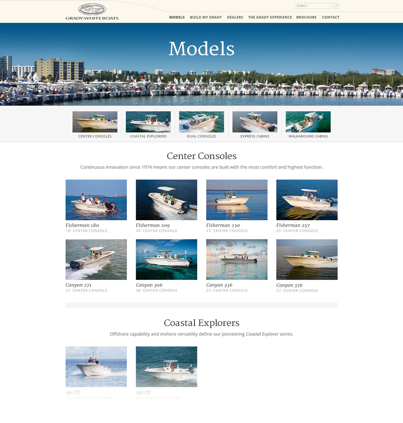Image resolution: width=403 pixels, height=423 pixels.
Task: Select the Dual Consoles category thumbnail
Action: click(x=201, y=122)
